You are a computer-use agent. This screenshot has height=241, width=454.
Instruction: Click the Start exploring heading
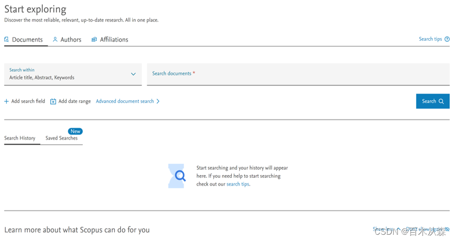click(36, 9)
